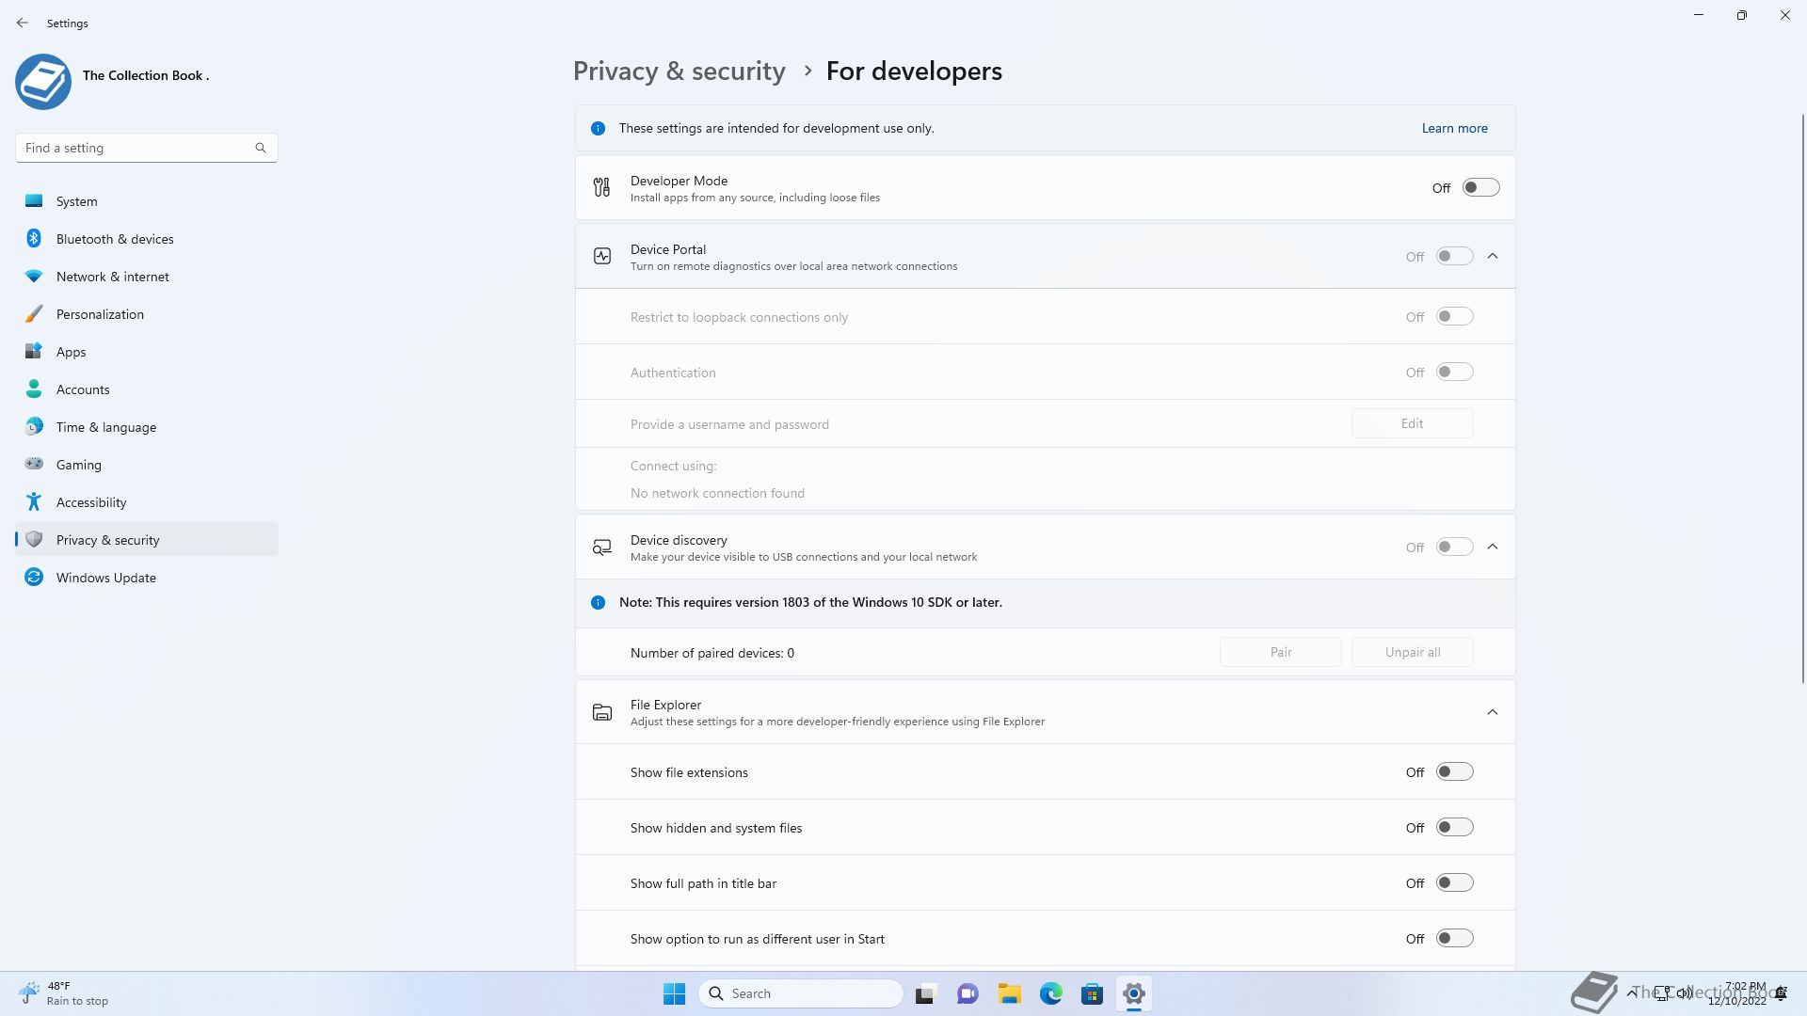
Task: Open File Explorer from taskbar
Action: (x=1009, y=993)
